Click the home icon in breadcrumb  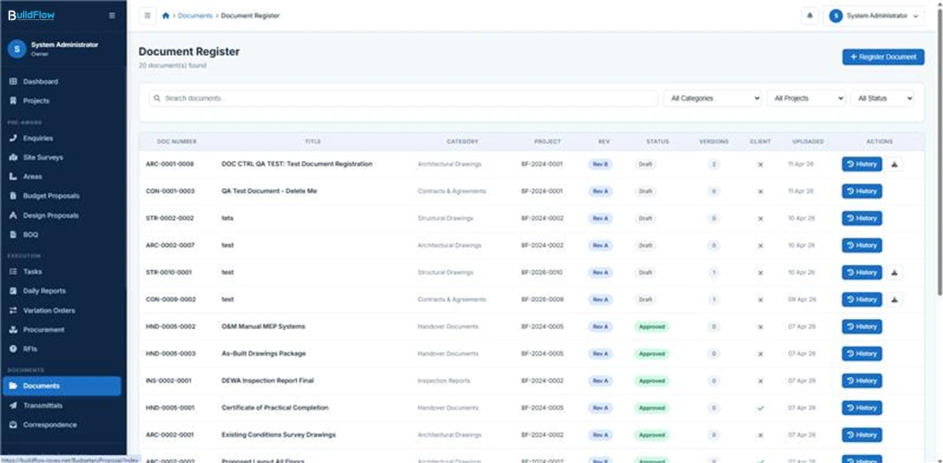pyautogui.click(x=166, y=16)
